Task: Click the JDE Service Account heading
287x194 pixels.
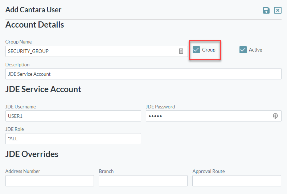Action: pyautogui.click(x=43, y=89)
